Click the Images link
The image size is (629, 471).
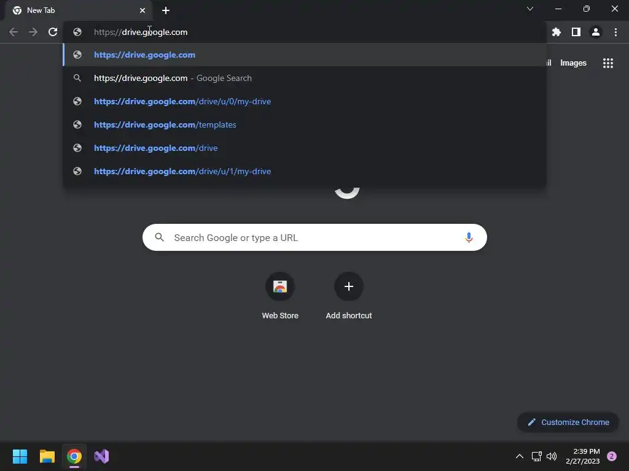tap(573, 63)
